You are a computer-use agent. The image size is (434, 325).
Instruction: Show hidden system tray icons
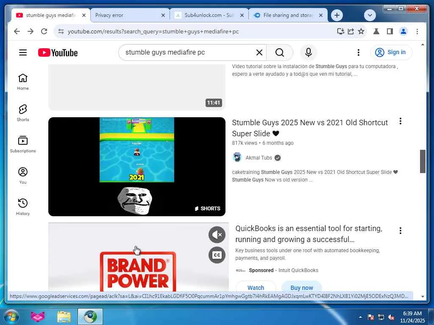(360, 317)
